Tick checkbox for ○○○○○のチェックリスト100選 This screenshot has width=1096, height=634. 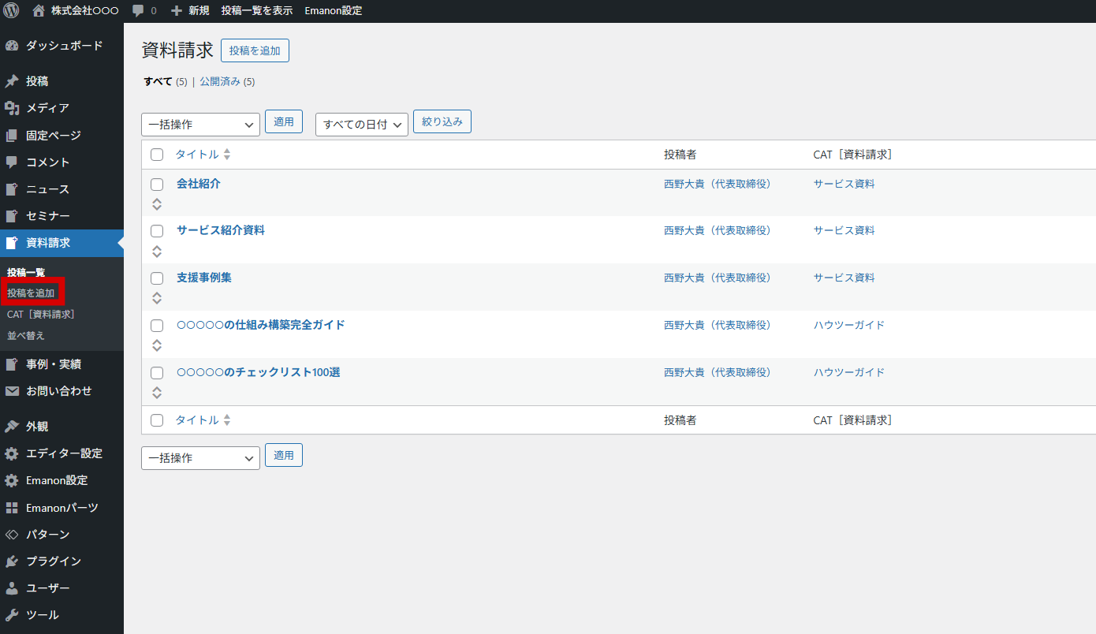coord(157,373)
